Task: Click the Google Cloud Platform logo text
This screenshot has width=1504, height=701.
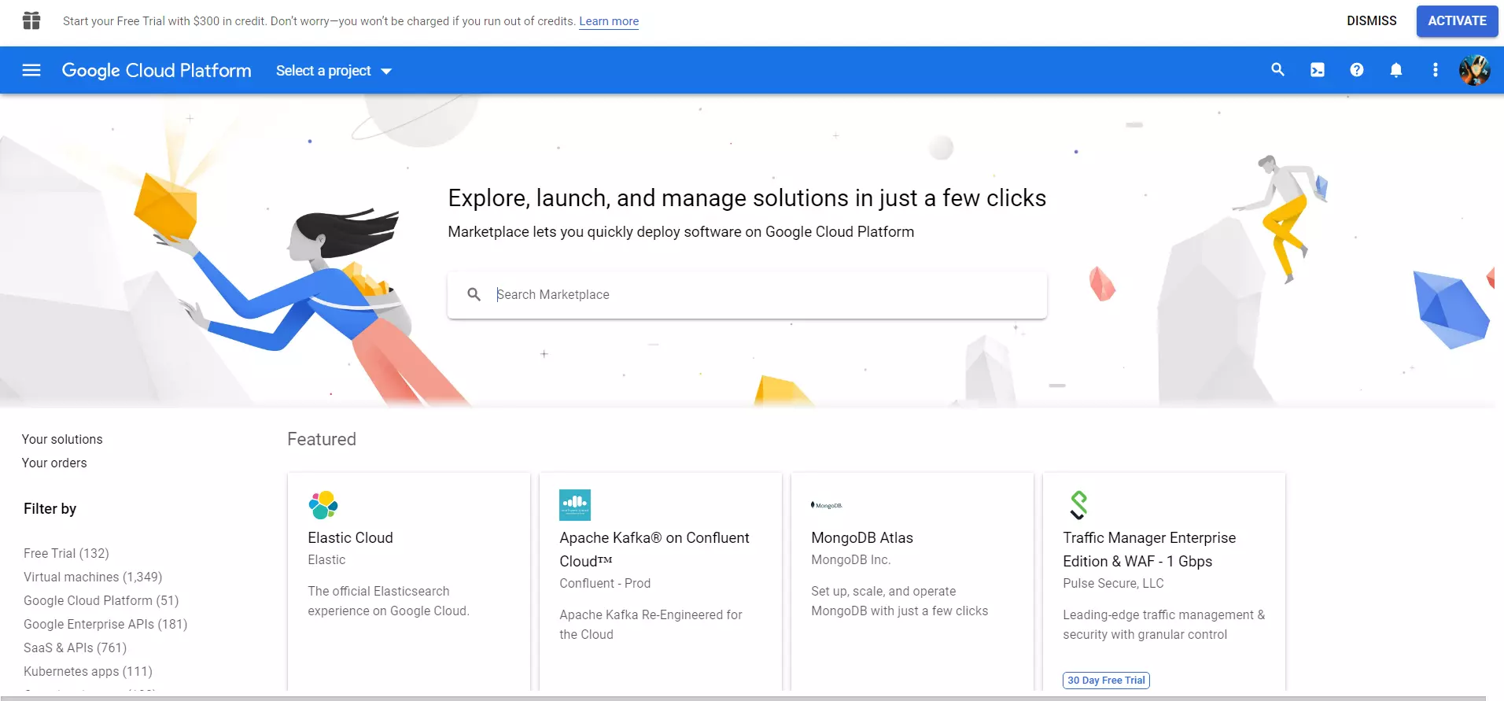Action: point(157,70)
